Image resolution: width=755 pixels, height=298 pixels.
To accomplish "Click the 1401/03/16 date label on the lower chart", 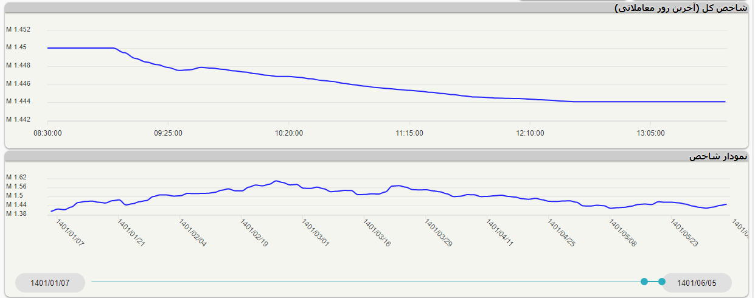I will point(377,234).
